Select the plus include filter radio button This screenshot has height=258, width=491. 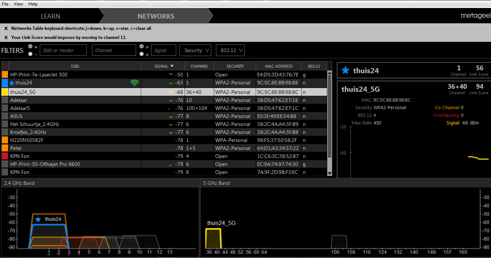pyautogui.click(x=30, y=47)
